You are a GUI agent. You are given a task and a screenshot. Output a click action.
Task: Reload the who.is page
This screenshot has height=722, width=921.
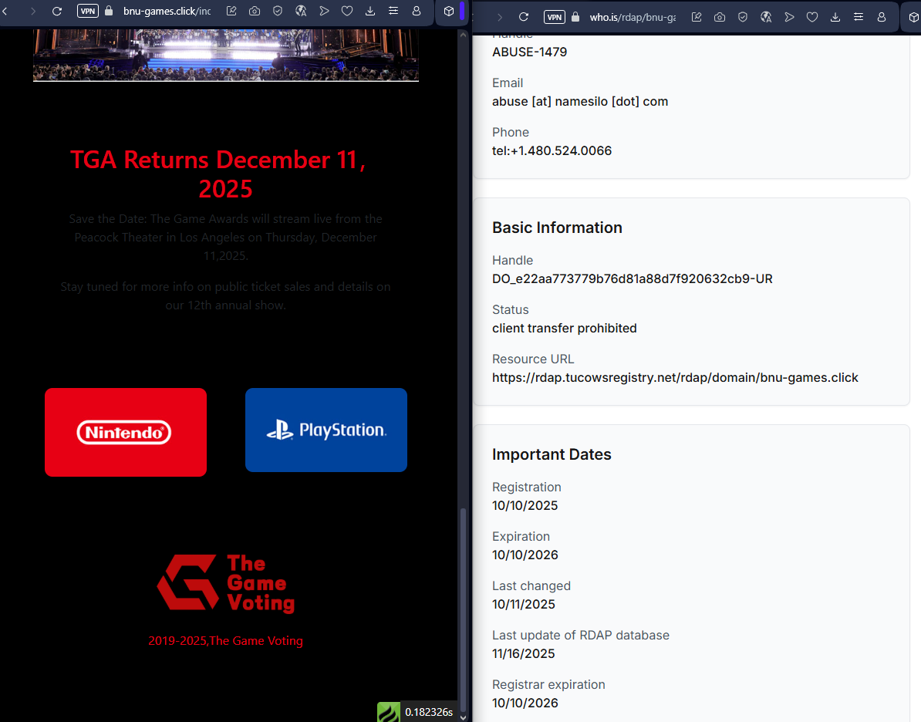(x=524, y=17)
